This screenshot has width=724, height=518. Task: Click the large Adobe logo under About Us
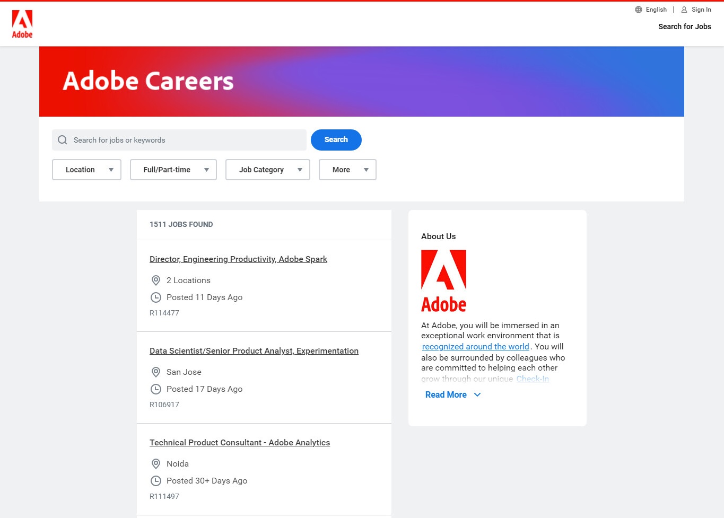pyautogui.click(x=443, y=281)
